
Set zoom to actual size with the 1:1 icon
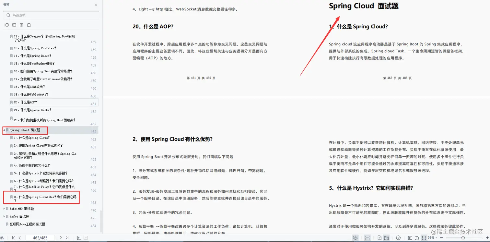(x=410, y=237)
